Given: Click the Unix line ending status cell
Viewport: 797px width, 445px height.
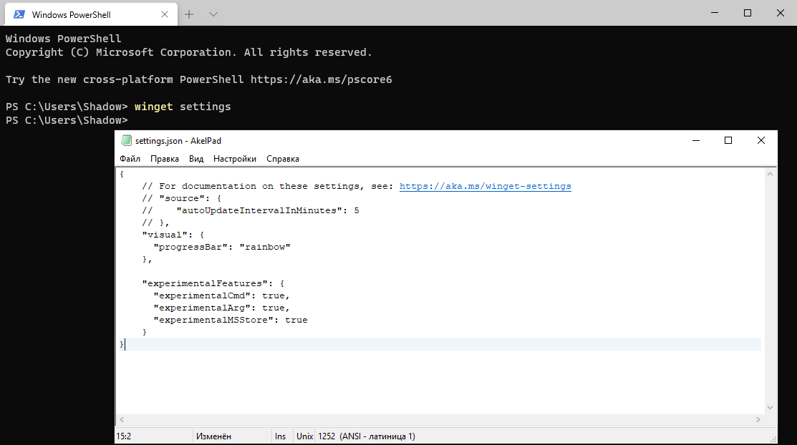Looking at the screenshot, I should tap(305, 436).
